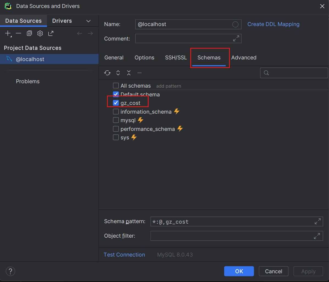Enable the sys schema checkbox
329x282 pixels.
point(116,137)
